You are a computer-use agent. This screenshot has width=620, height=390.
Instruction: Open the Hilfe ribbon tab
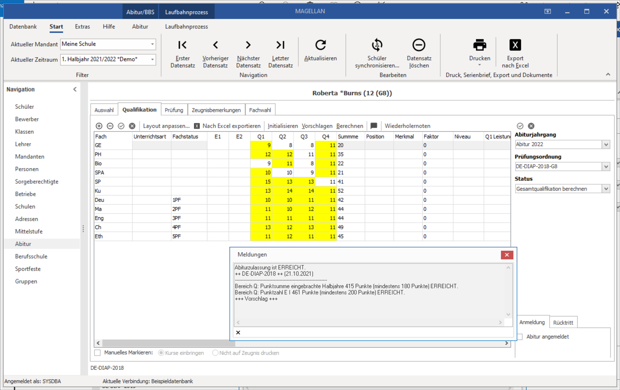[x=109, y=27]
